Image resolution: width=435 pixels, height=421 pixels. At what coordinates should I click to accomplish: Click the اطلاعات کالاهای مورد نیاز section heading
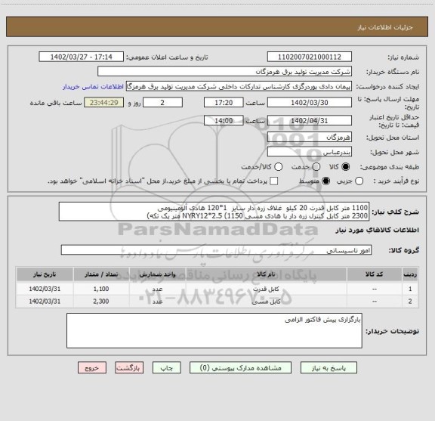378,231
